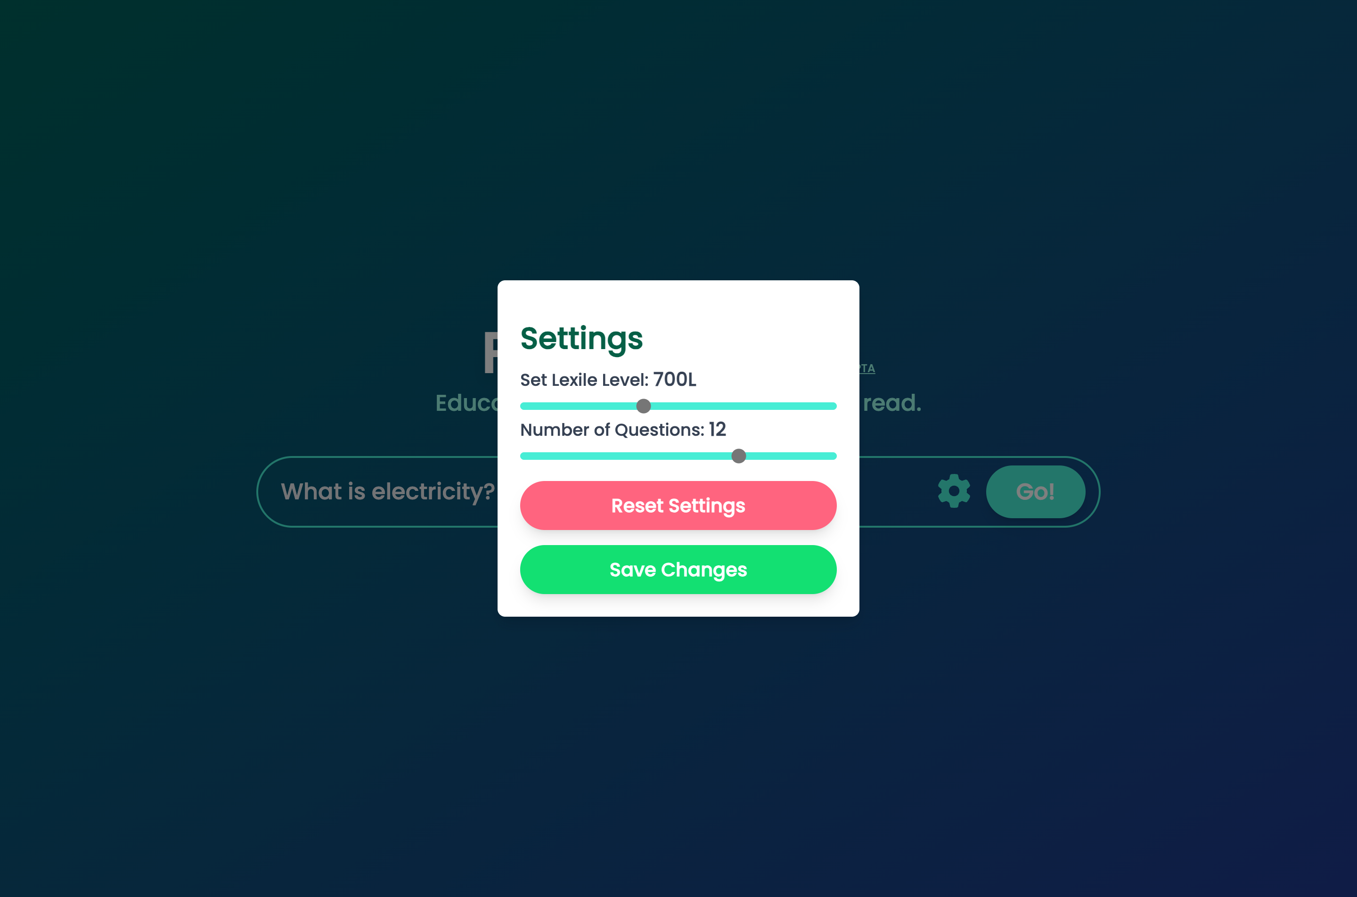Viewport: 1357px width, 897px height.
Task: Grab the Lexile Level slider handle
Action: tap(644, 406)
